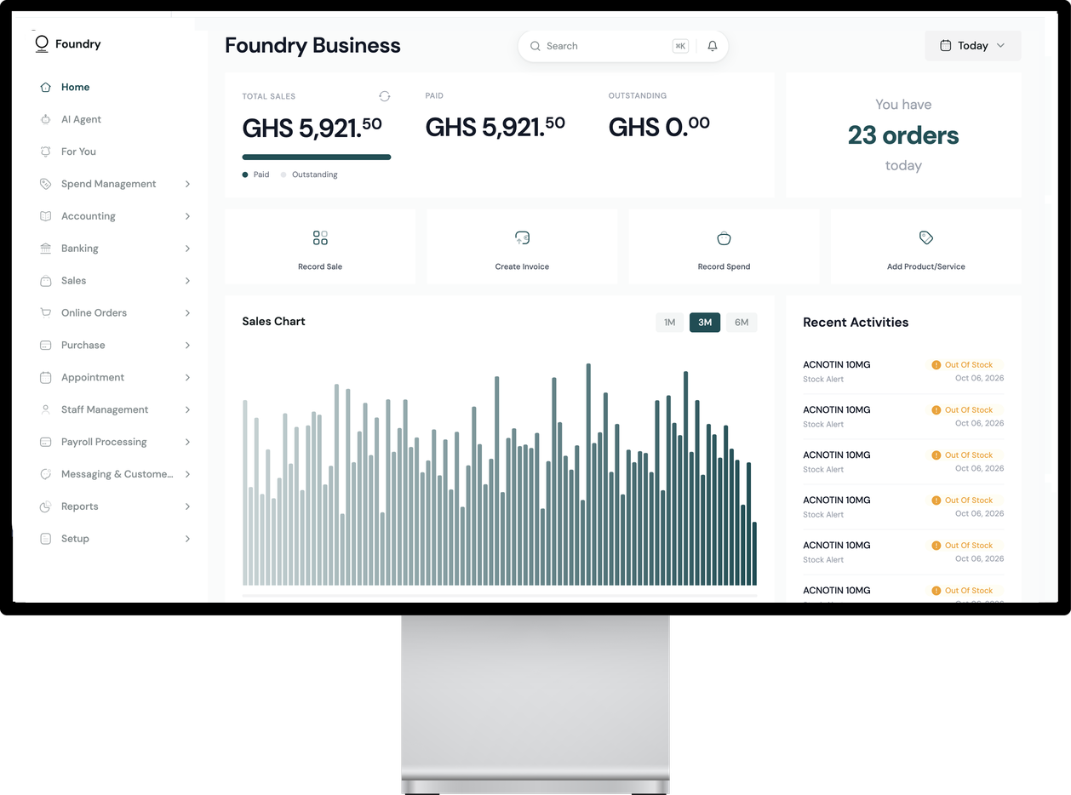
Task: Select 3M sales chart range
Action: pyautogui.click(x=705, y=323)
